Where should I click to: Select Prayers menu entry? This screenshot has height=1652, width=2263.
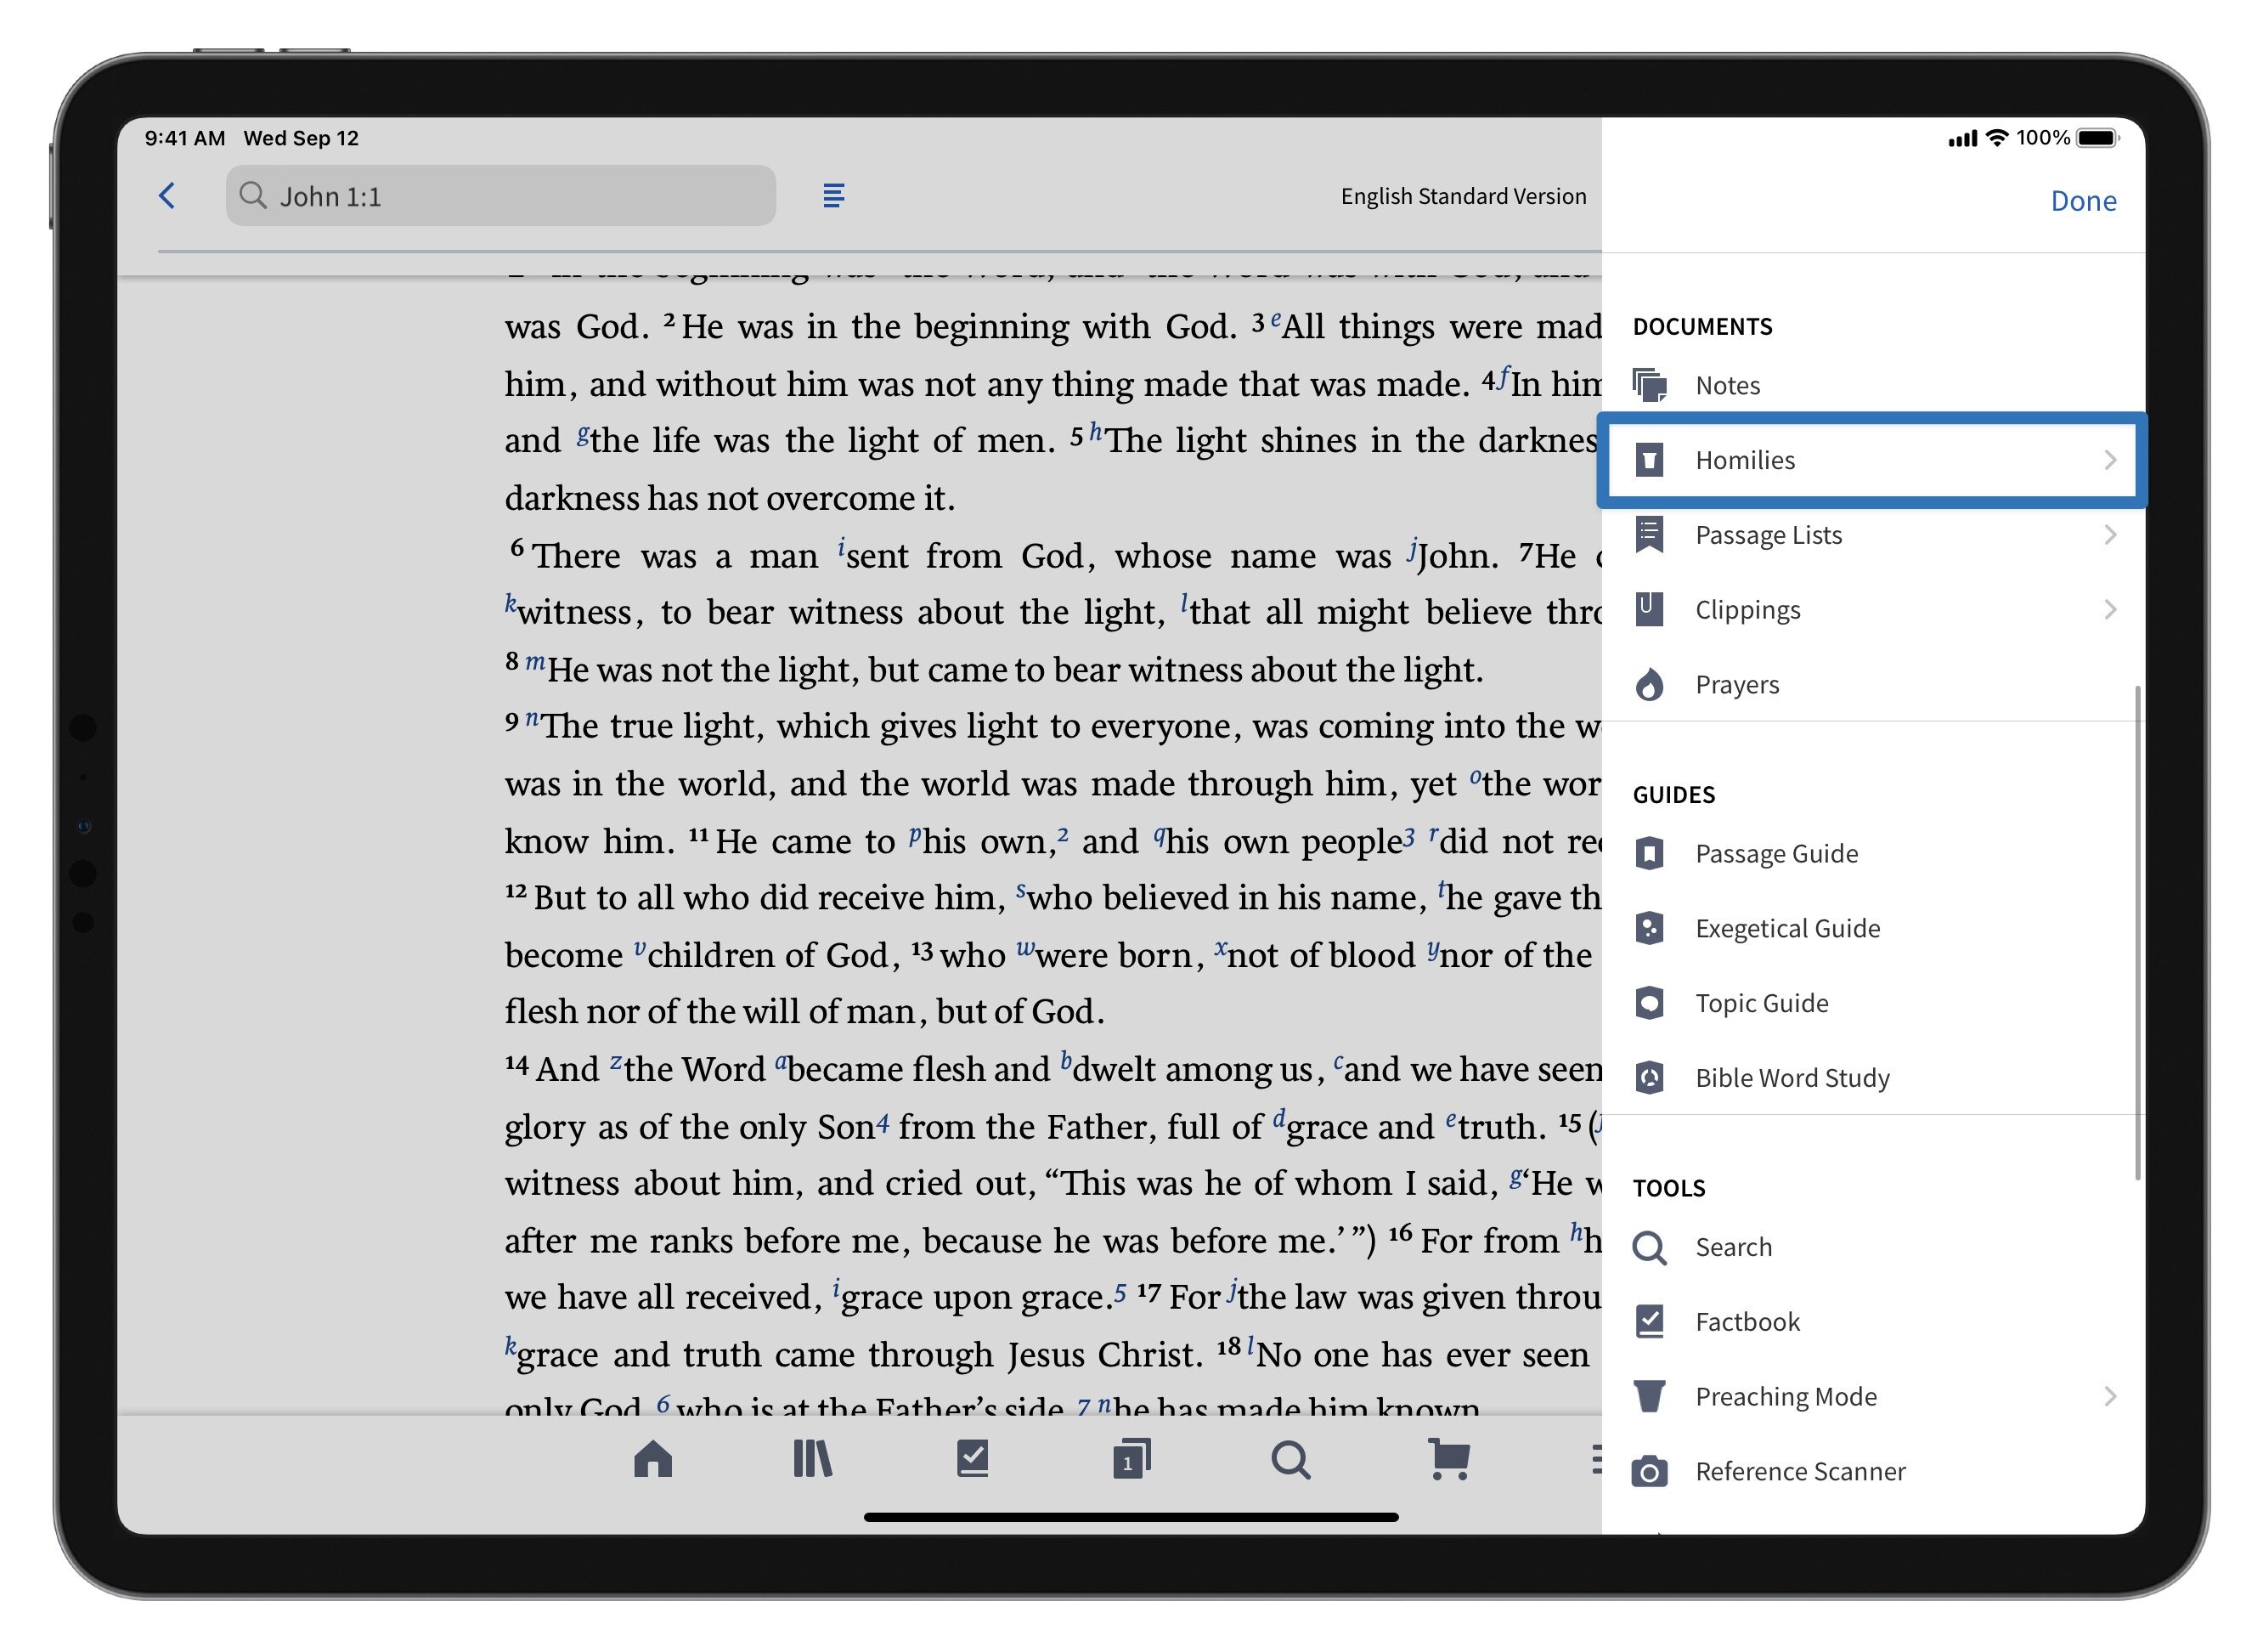point(1873,685)
